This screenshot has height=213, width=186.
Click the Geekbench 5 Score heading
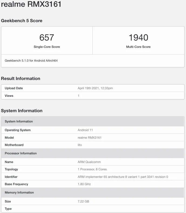coord(22,21)
